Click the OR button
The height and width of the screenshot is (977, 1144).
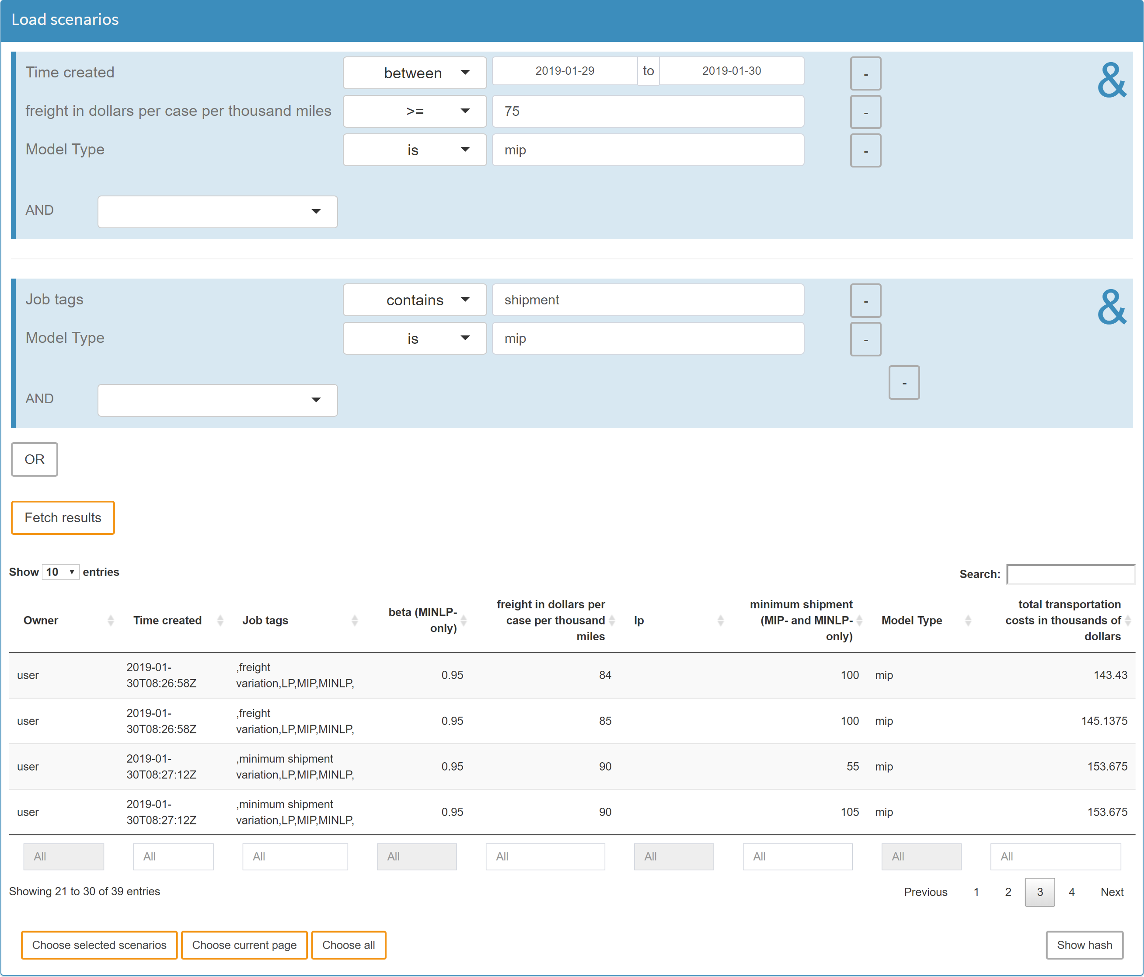(x=34, y=460)
